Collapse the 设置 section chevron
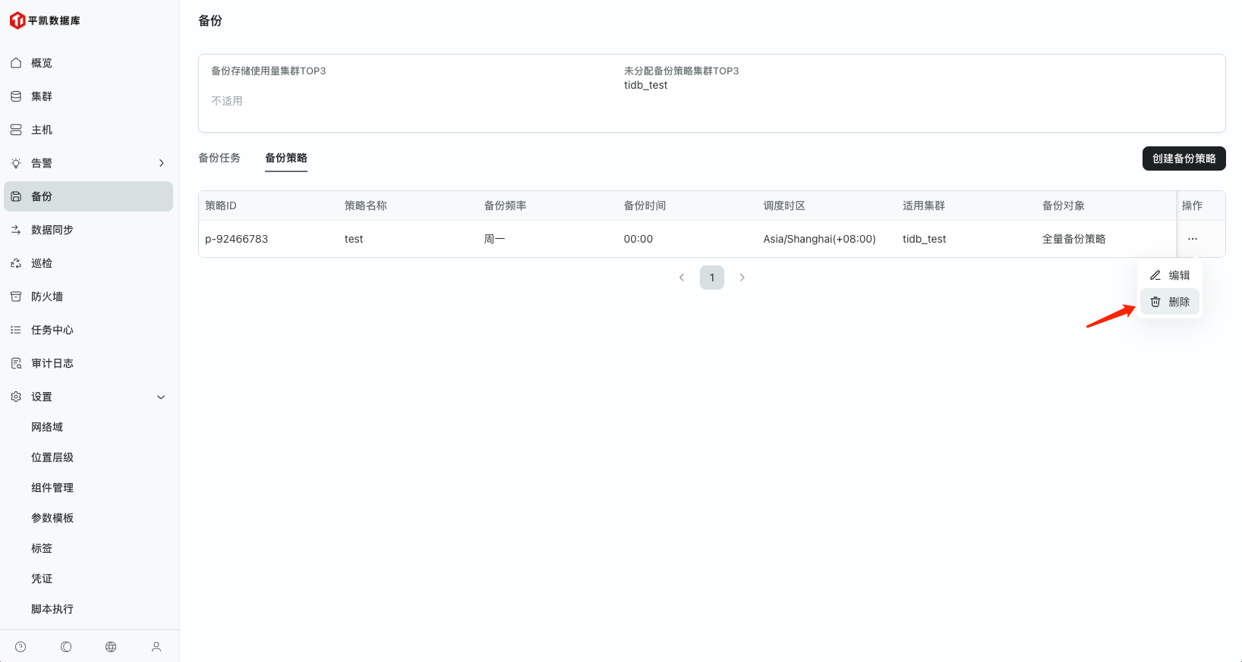Image resolution: width=1242 pixels, height=662 pixels. (161, 397)
